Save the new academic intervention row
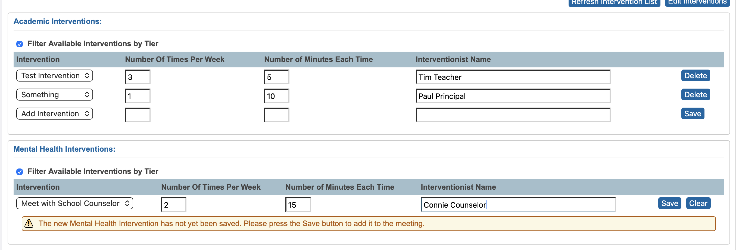This screenshot has width=736, height=250. click(x=692, y=114)
